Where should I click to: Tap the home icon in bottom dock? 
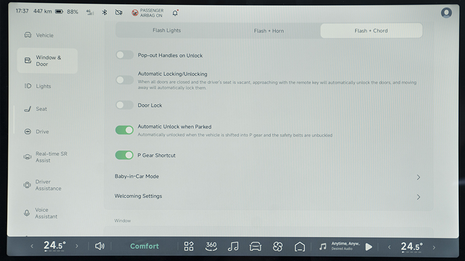pyautogui.click(x=300, y=247)
